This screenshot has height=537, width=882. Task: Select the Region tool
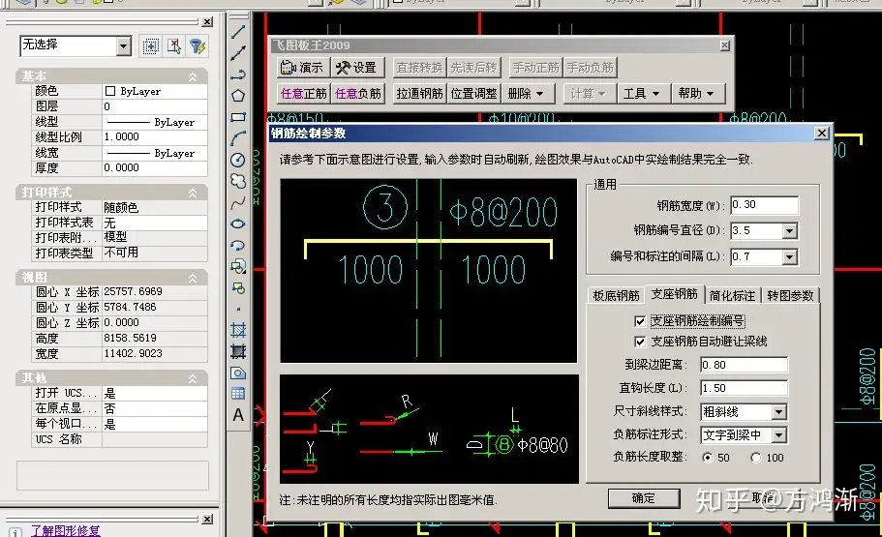238,373
